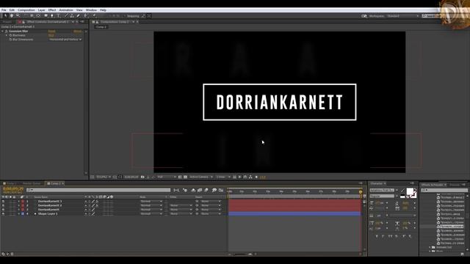Click the current time display in timeline
This screenshot has height=264, width=470.
click(13, 189)
